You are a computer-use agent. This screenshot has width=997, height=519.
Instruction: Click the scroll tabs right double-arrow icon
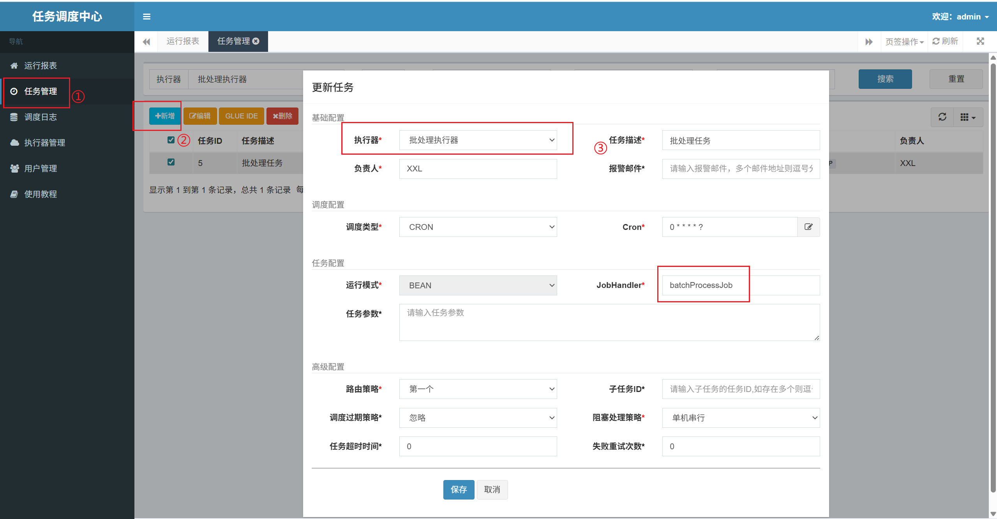point(869,41)
